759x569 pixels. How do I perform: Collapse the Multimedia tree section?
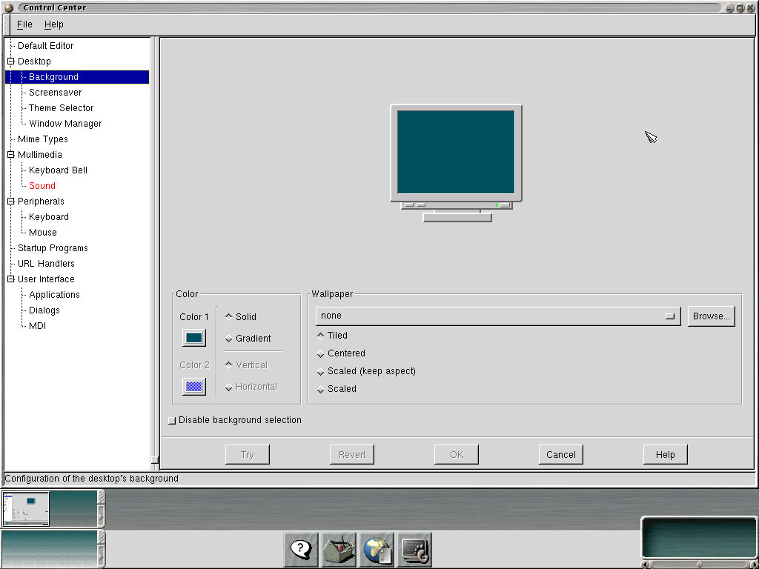tap(11, 155)
